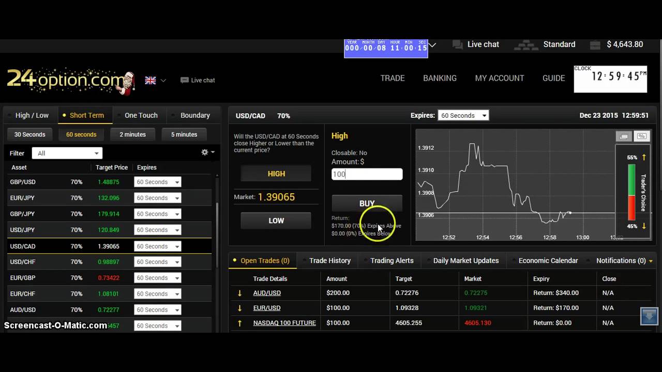The height and width of the screenshot is (372, 662).
Task: Click the 24option.com logo
Action: 71,81
